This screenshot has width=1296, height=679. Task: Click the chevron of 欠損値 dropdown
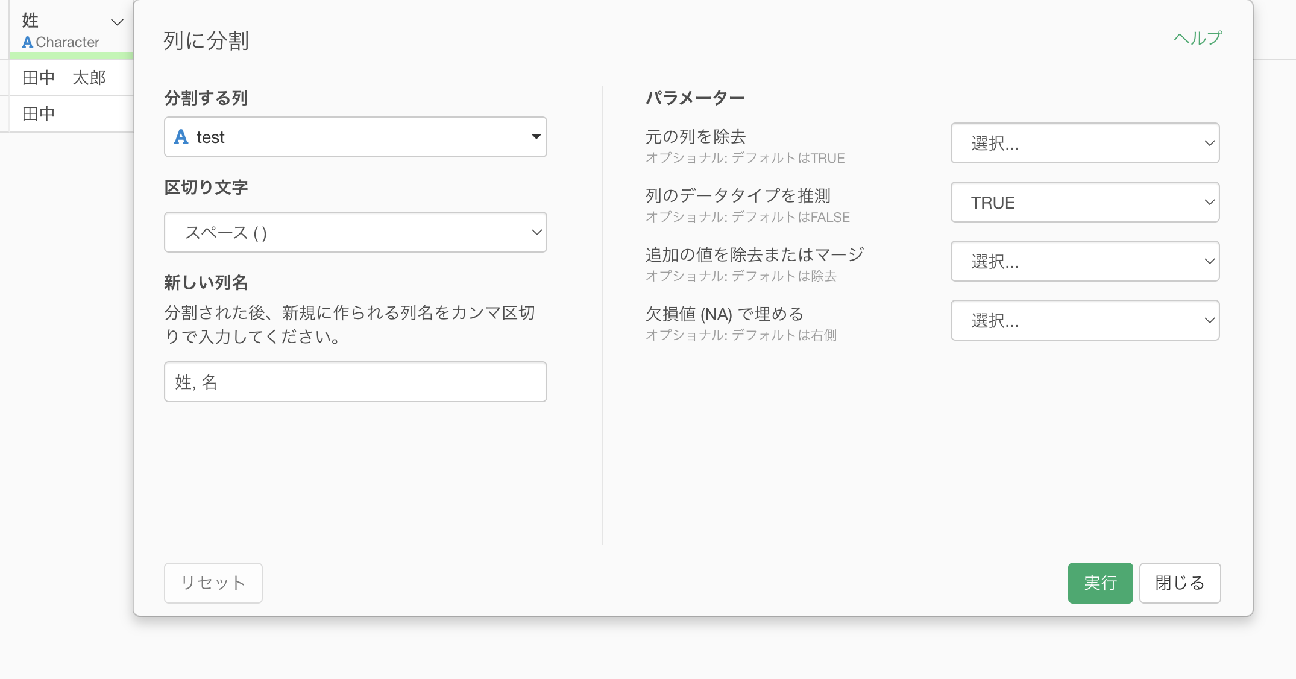[x=1209, y=320]
